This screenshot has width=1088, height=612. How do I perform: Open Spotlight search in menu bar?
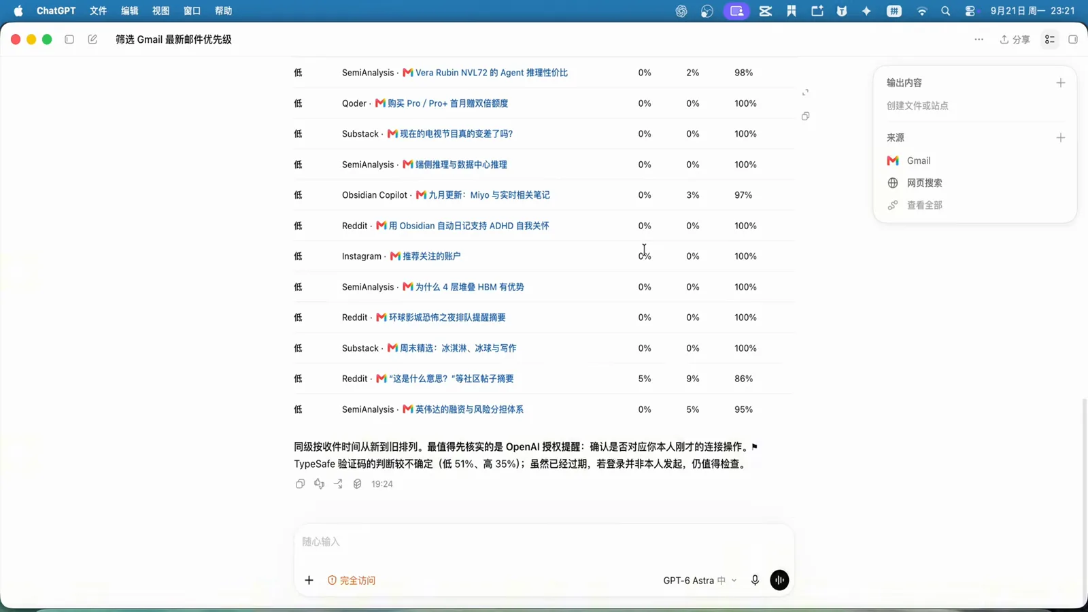point(945,11)
